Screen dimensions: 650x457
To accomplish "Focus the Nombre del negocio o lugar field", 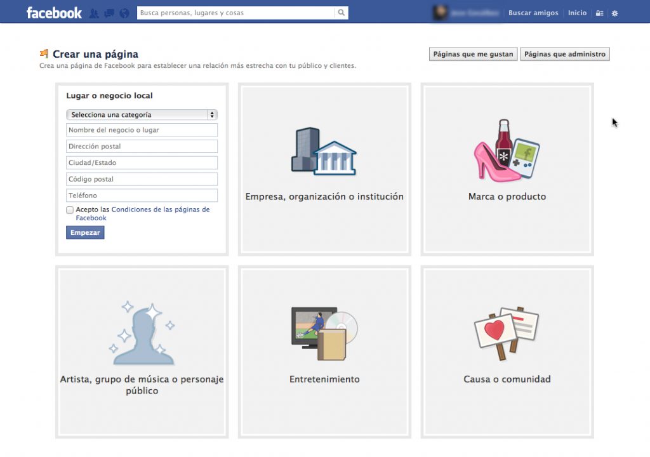I will click(x=142, y=130).
